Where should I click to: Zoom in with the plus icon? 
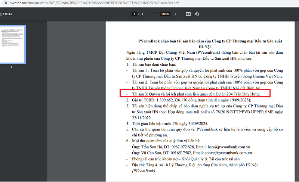click(x=176, y=14)
